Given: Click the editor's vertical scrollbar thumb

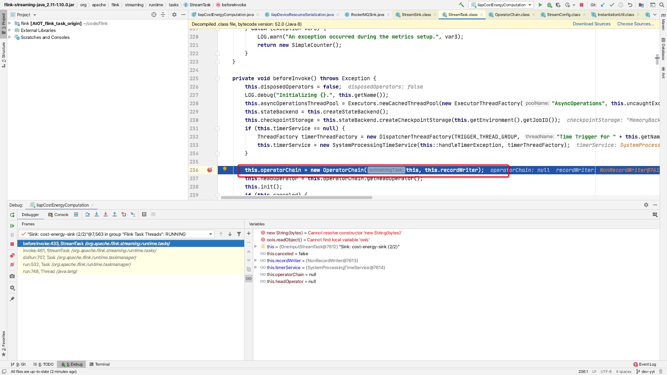Looking at the screenshot, I should point(657,59).
